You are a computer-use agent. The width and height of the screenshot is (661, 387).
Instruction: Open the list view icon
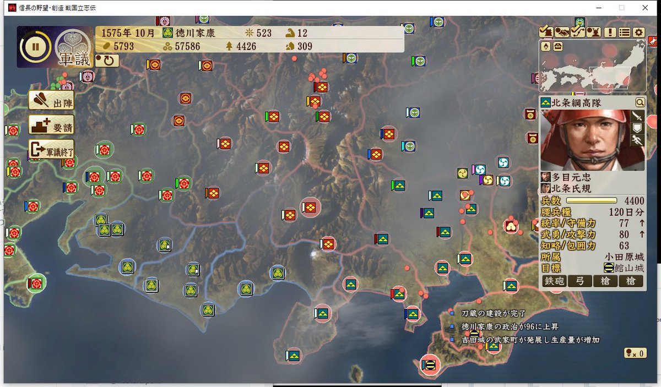point(625,32)
